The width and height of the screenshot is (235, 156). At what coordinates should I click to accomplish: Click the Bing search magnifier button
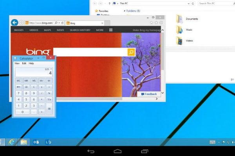pyautogui.click(x=131, y=52)
